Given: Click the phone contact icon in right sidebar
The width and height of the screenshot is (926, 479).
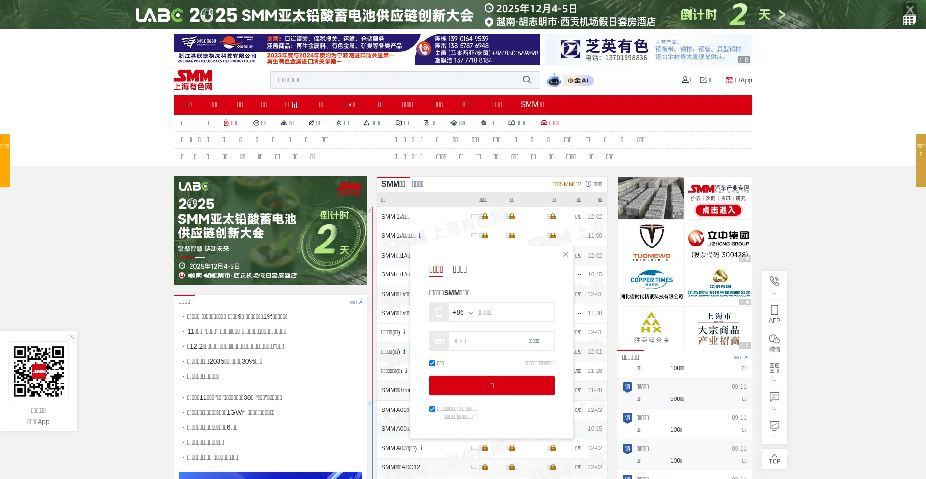Looking at the screenshot, I should click(x=774, y=284).
